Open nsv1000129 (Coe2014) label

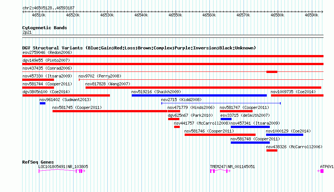[289, 131]
